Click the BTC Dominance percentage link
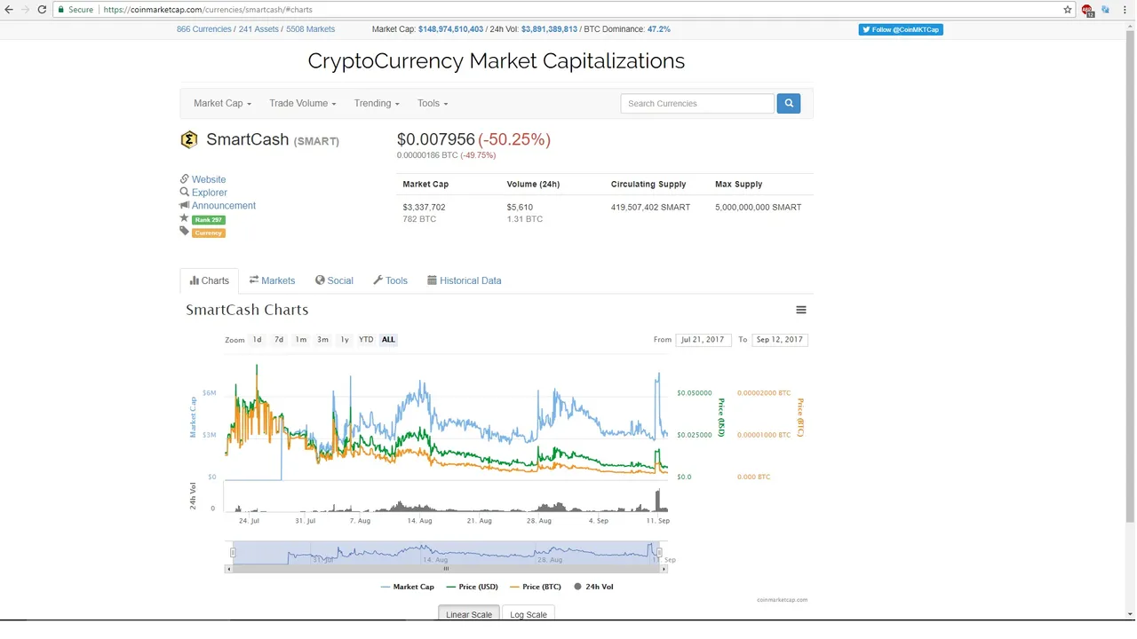 coord(659,29)
